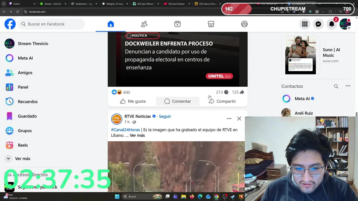358x201 pixels.
Task: View reactions count 840
Action: click(x=127, y=92)
